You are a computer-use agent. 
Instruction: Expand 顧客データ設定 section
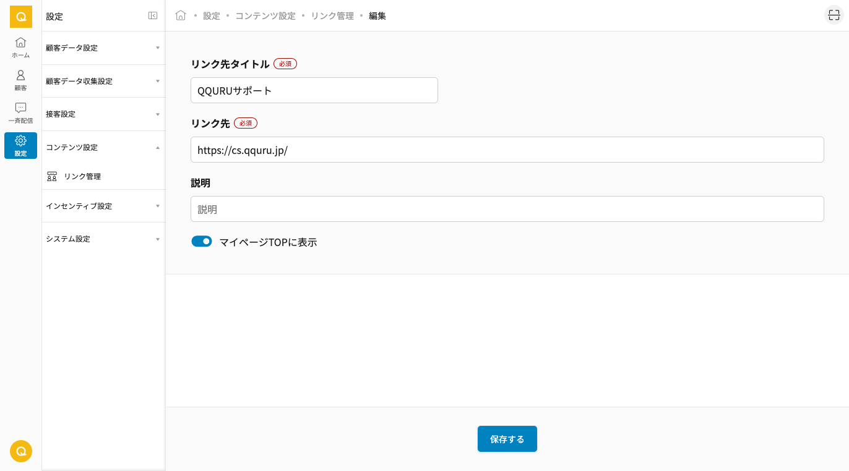click(103, 48)
